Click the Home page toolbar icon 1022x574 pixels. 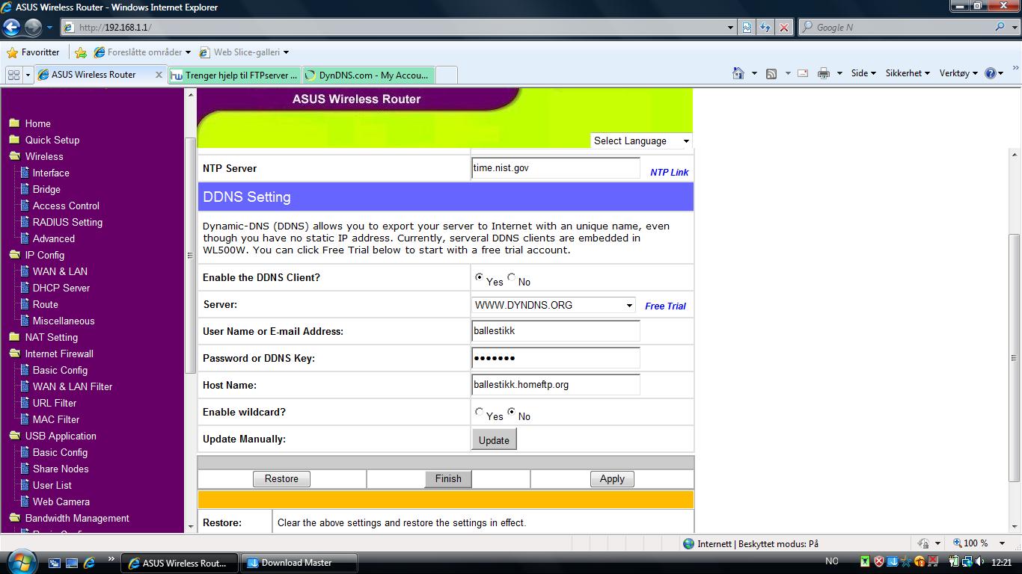tap(738, 73)
